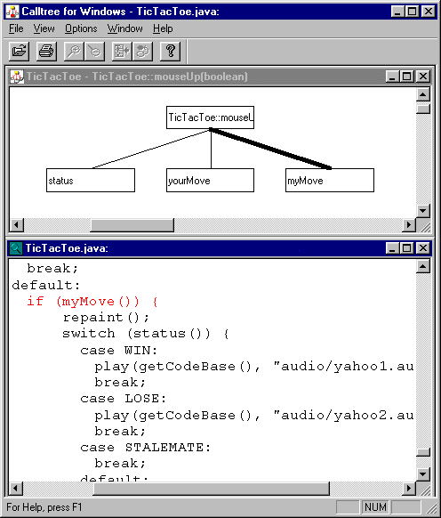This screenshot has width=441, height=518.
Task: Open the File menu
Action: (x=16, y=28)
